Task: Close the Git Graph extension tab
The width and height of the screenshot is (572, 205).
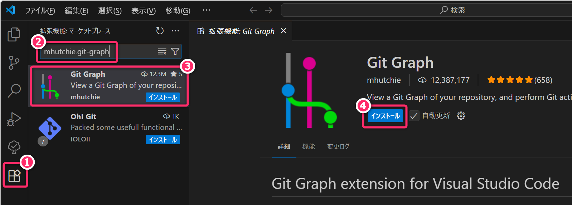Action: (283, 31)
